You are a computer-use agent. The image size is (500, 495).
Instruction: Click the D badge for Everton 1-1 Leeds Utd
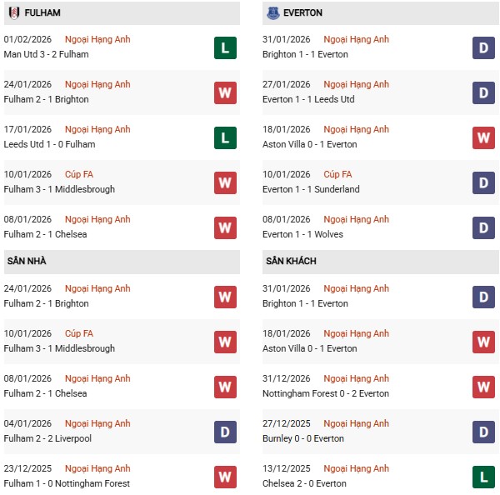pyautogui.click(x=484, y=92)
